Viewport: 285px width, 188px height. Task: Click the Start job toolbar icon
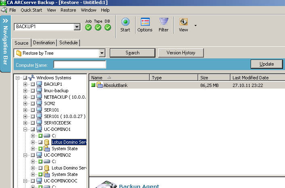point(125,22)
